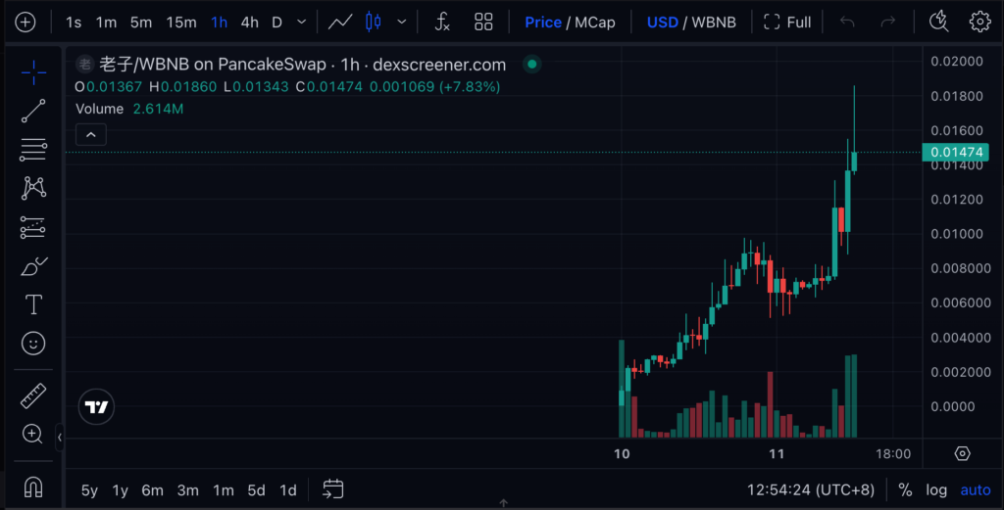The width and height of the screenshot is (1004, 510).
Task: Open chart settings gear icon
Action: tap(979, 22)
